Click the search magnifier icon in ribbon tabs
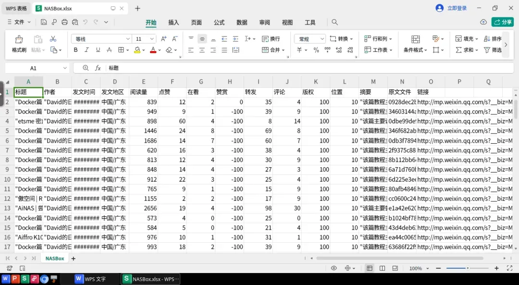 [x=334, y=22]
